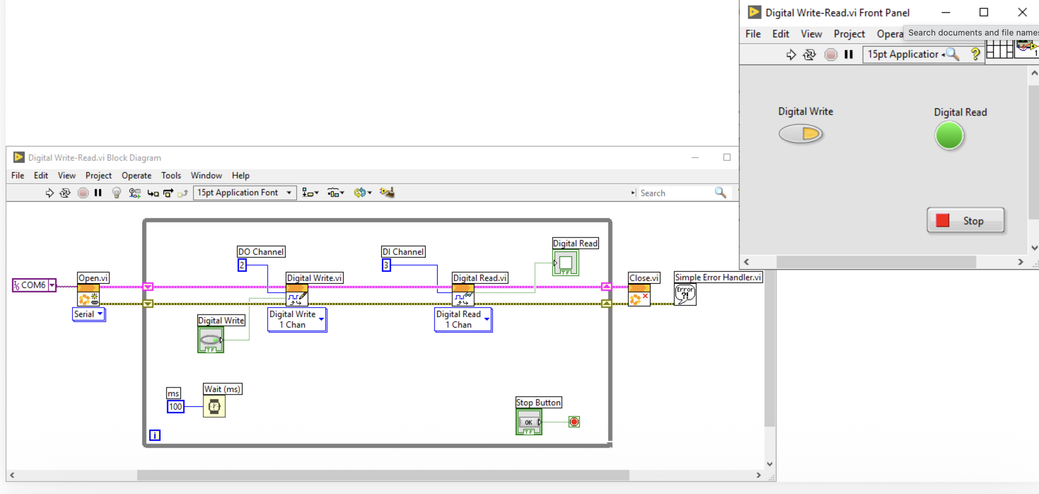Open Operate menu in Block Diagram

tap(136, 176)
